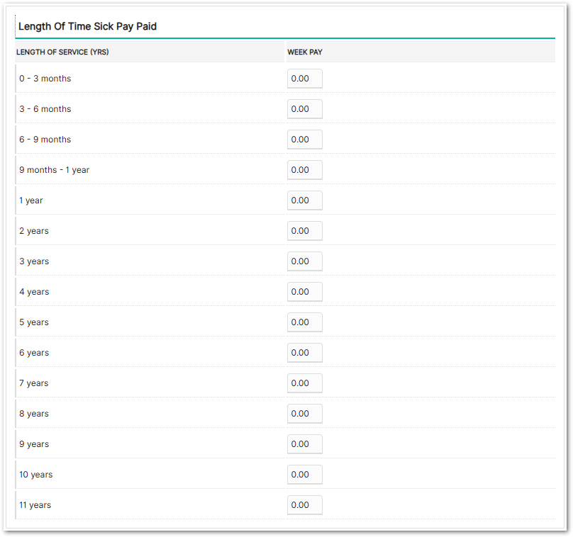
Task: Select the 3 - 6 months week pay input
Action: pyautogui.click(x=305, y=109)
